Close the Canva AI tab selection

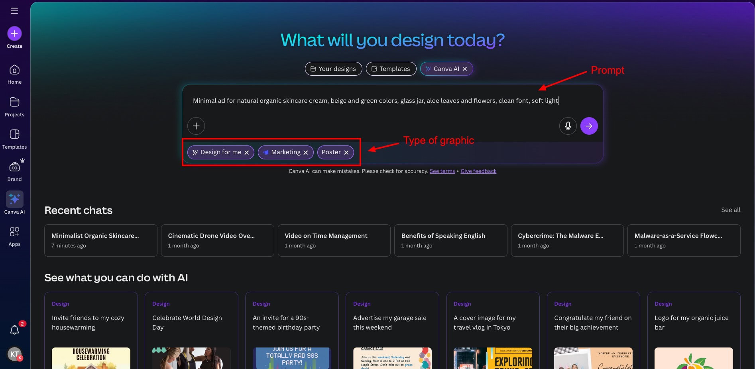point(465,69)
